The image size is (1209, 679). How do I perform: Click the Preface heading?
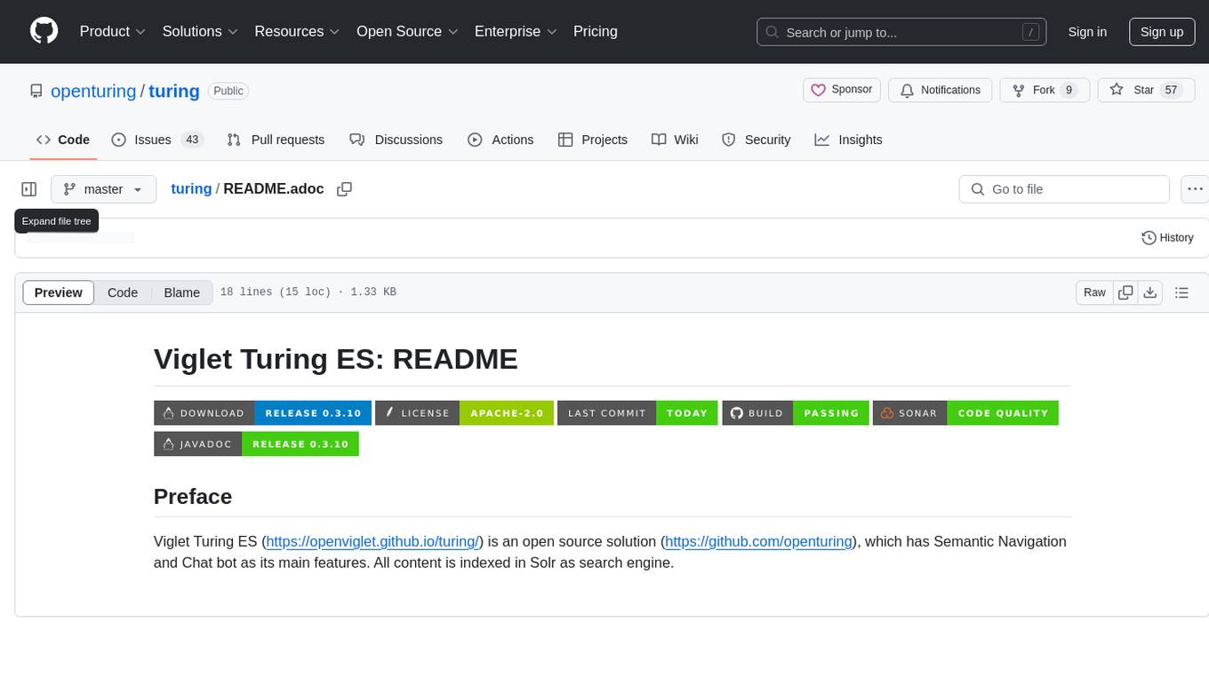pyautogui.click(x=193, y=496)
